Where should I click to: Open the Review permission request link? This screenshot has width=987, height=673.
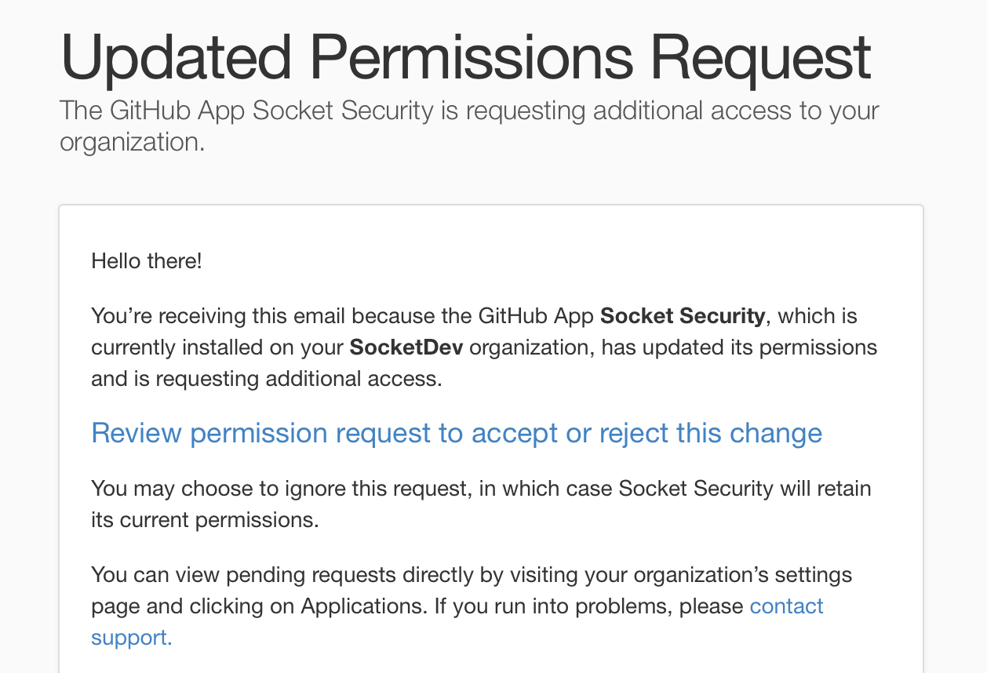point(456,433)
